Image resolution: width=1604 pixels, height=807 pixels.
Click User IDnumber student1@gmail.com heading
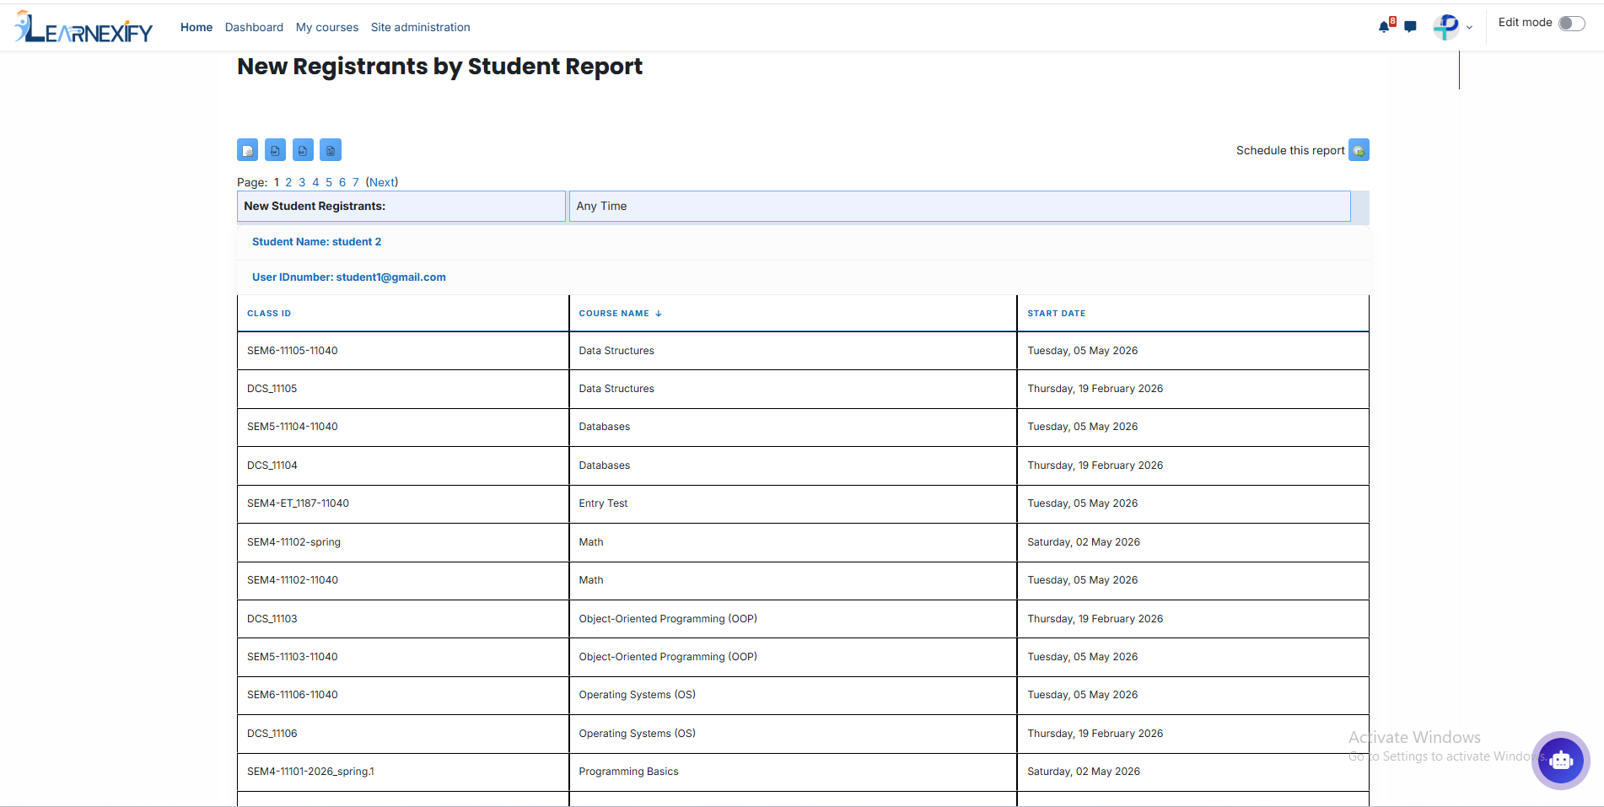[349, 277]
